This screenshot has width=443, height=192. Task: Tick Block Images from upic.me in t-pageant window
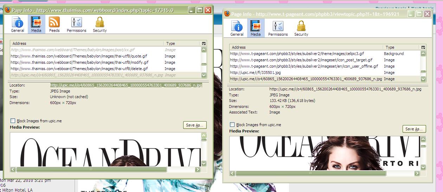coord(232,125)
